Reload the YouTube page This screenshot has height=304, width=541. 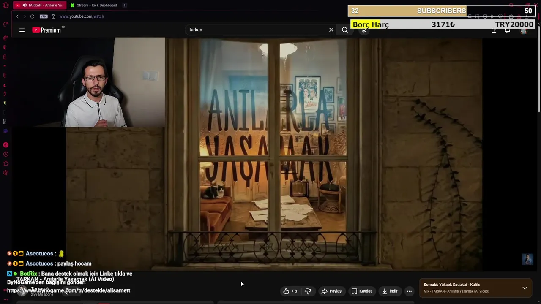(x=32, y=16)
